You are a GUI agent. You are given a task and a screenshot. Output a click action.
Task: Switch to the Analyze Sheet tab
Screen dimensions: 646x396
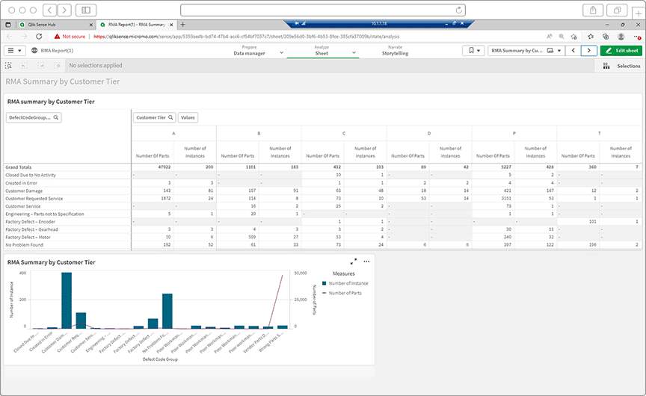(322, 51)
